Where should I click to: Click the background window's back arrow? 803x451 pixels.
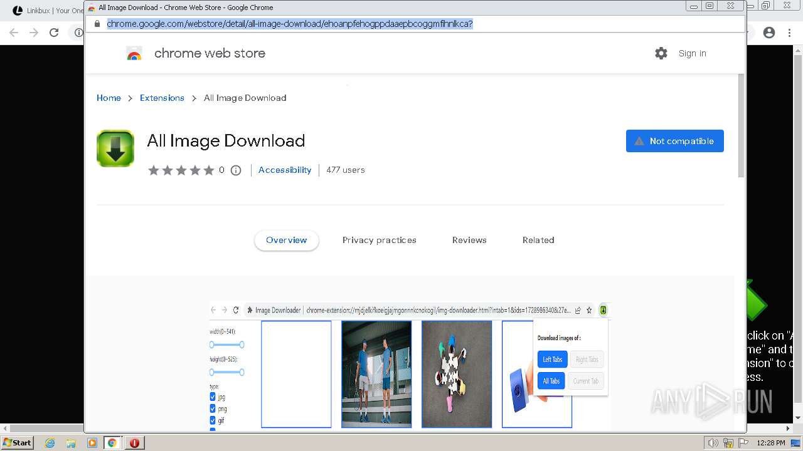[14, 33]
